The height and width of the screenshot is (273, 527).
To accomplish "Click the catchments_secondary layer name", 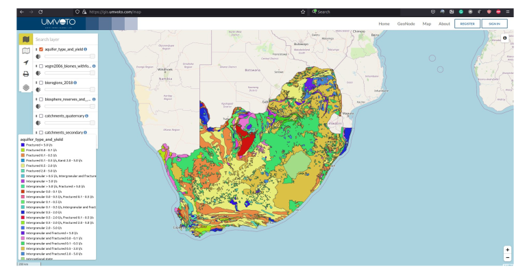I will [x=64, y=133].
